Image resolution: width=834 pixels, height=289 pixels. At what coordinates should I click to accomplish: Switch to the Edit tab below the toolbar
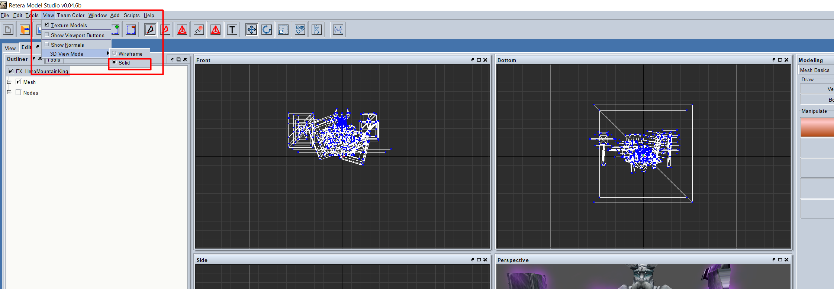tap(26, 47)
